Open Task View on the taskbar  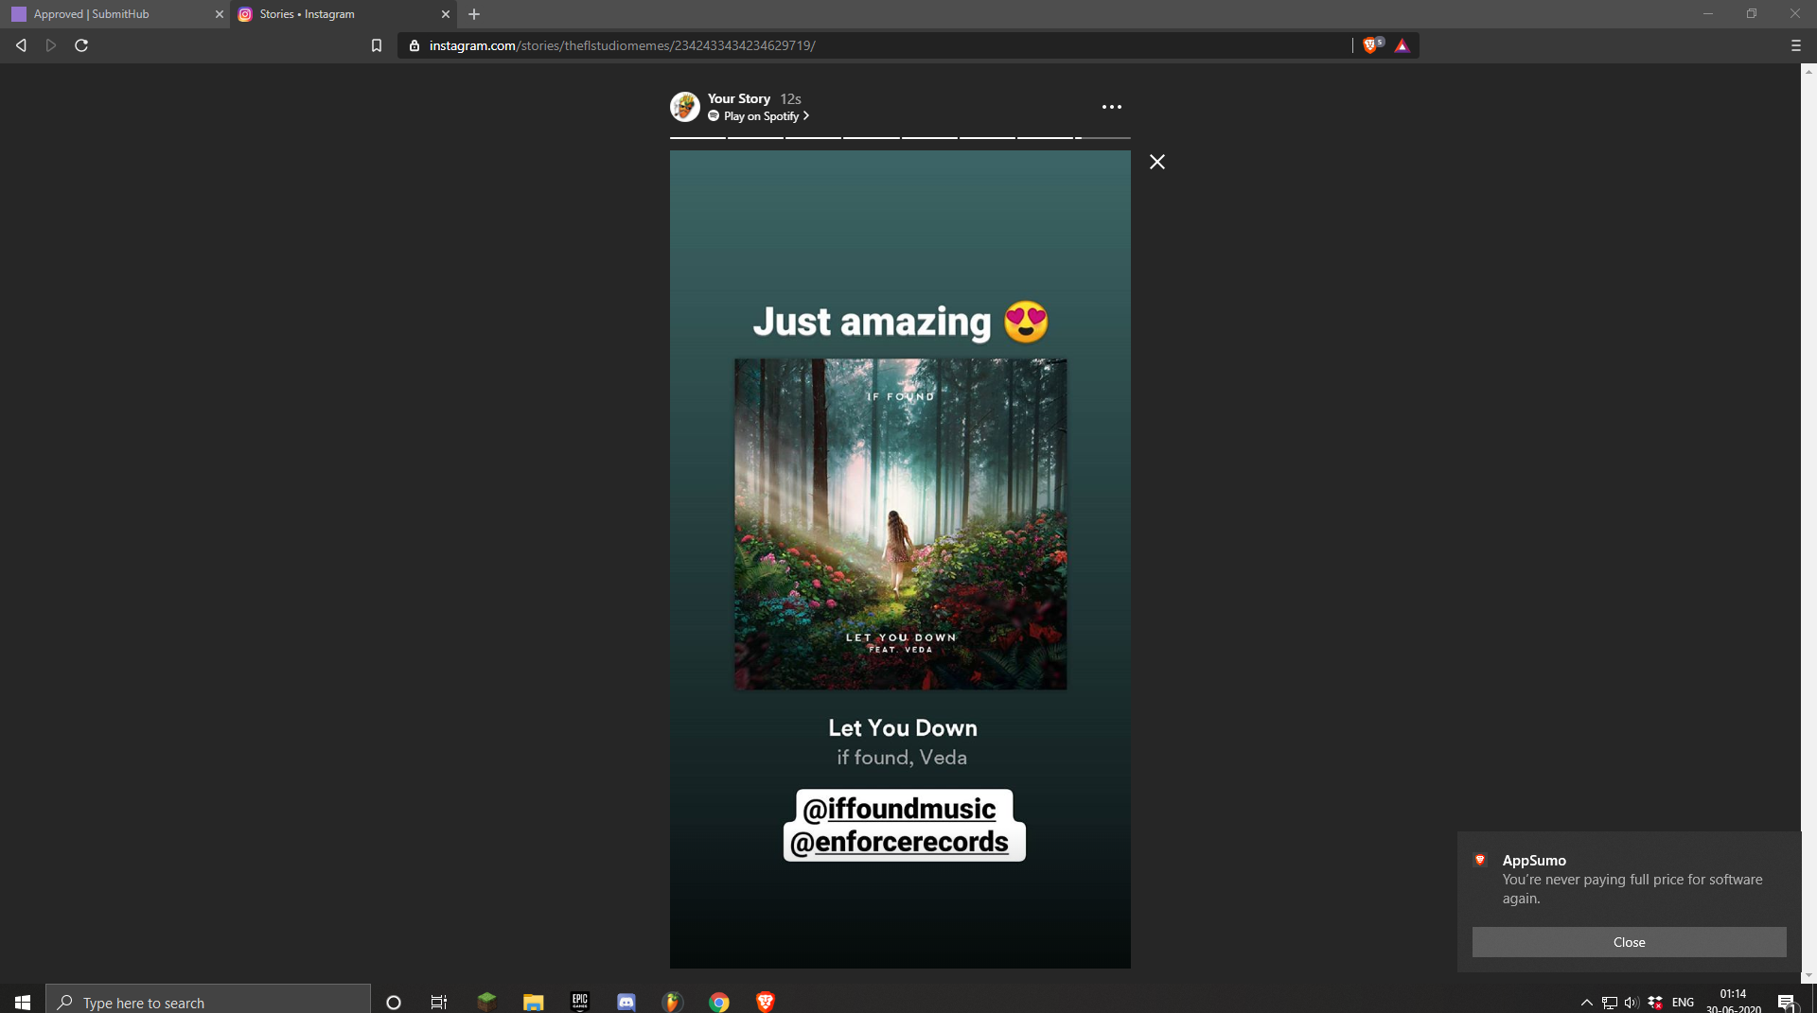[439, 1002]
